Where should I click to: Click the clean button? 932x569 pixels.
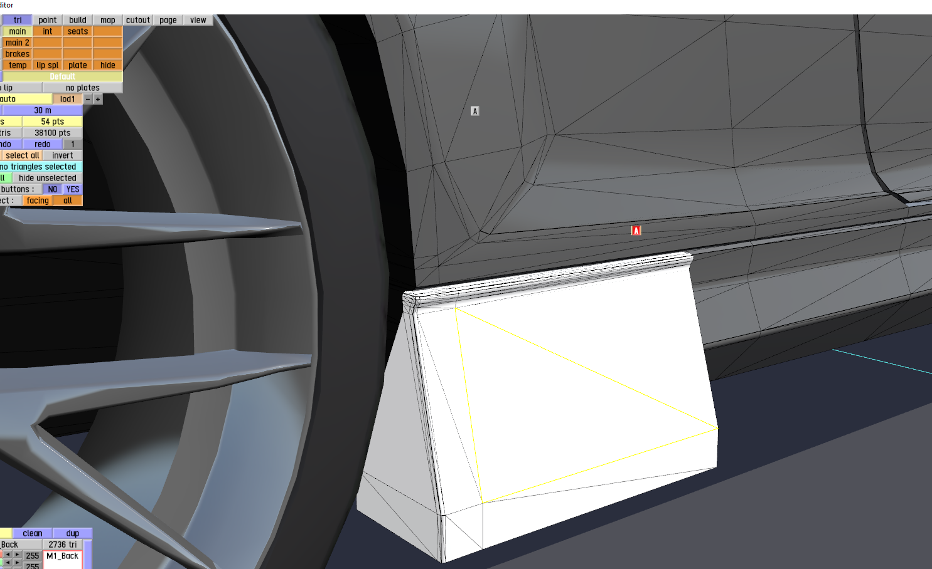click(x=33, y=533)
